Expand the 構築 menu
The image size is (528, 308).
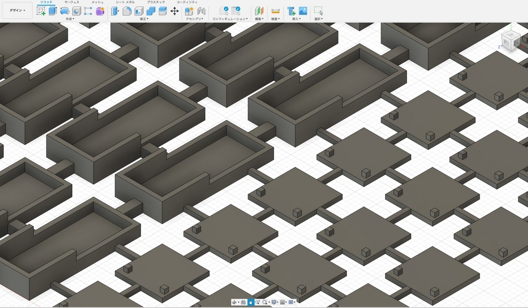point(259,19)
